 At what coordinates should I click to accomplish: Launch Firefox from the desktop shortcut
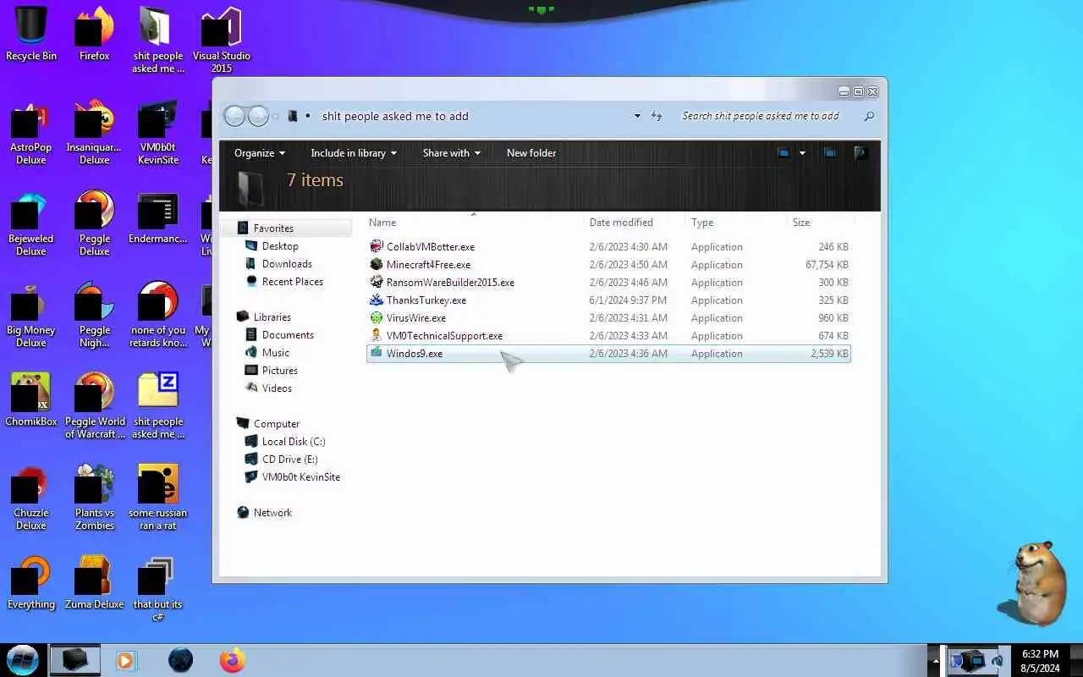pyautogui.click(x=94, y=34)
